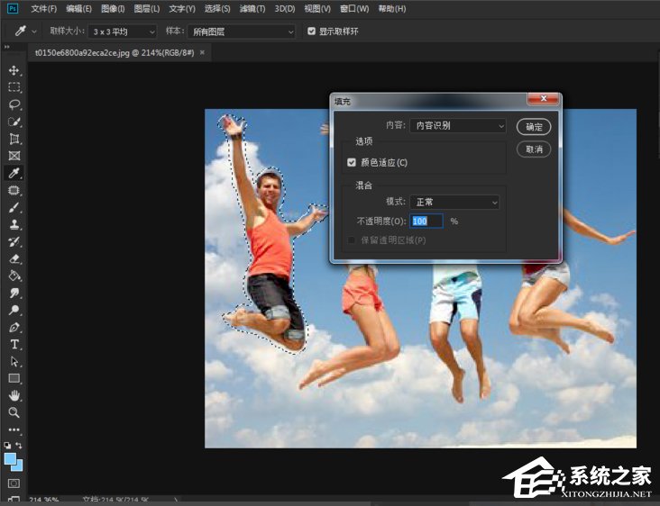Select the Zoom tool in toolbar
The height and width of the screenshot is (506, 660).
point(14,412)
